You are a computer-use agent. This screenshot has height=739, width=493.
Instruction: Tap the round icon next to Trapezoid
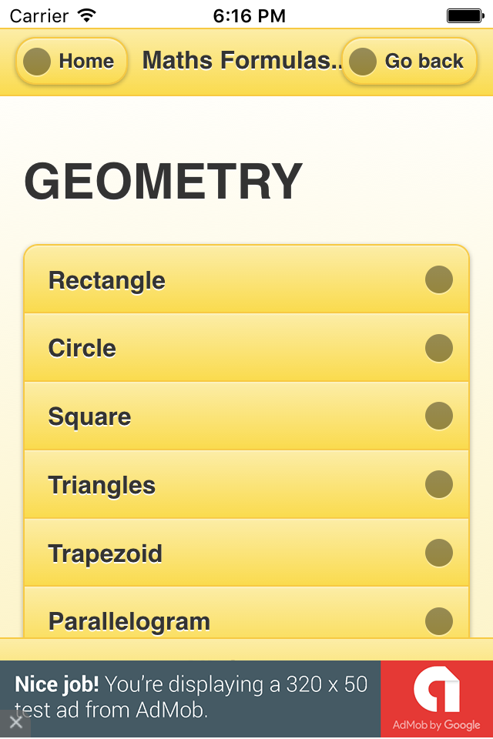coord(439,553)
